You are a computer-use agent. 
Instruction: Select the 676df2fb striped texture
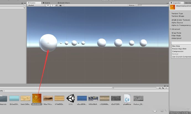coord(59,100)
